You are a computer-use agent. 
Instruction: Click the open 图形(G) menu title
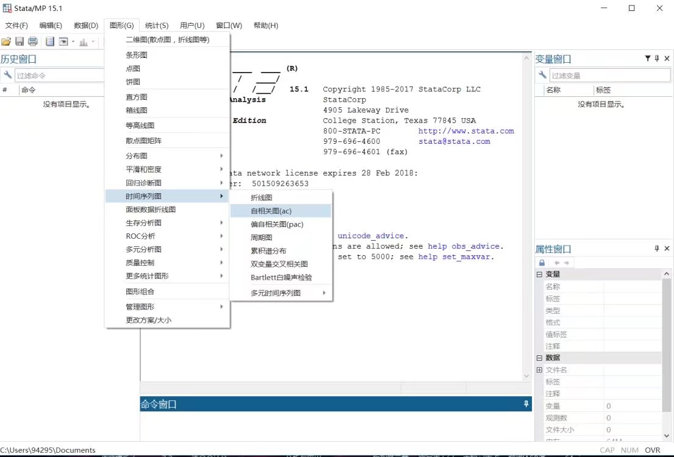pyautogui.click(x=121, y=26)
